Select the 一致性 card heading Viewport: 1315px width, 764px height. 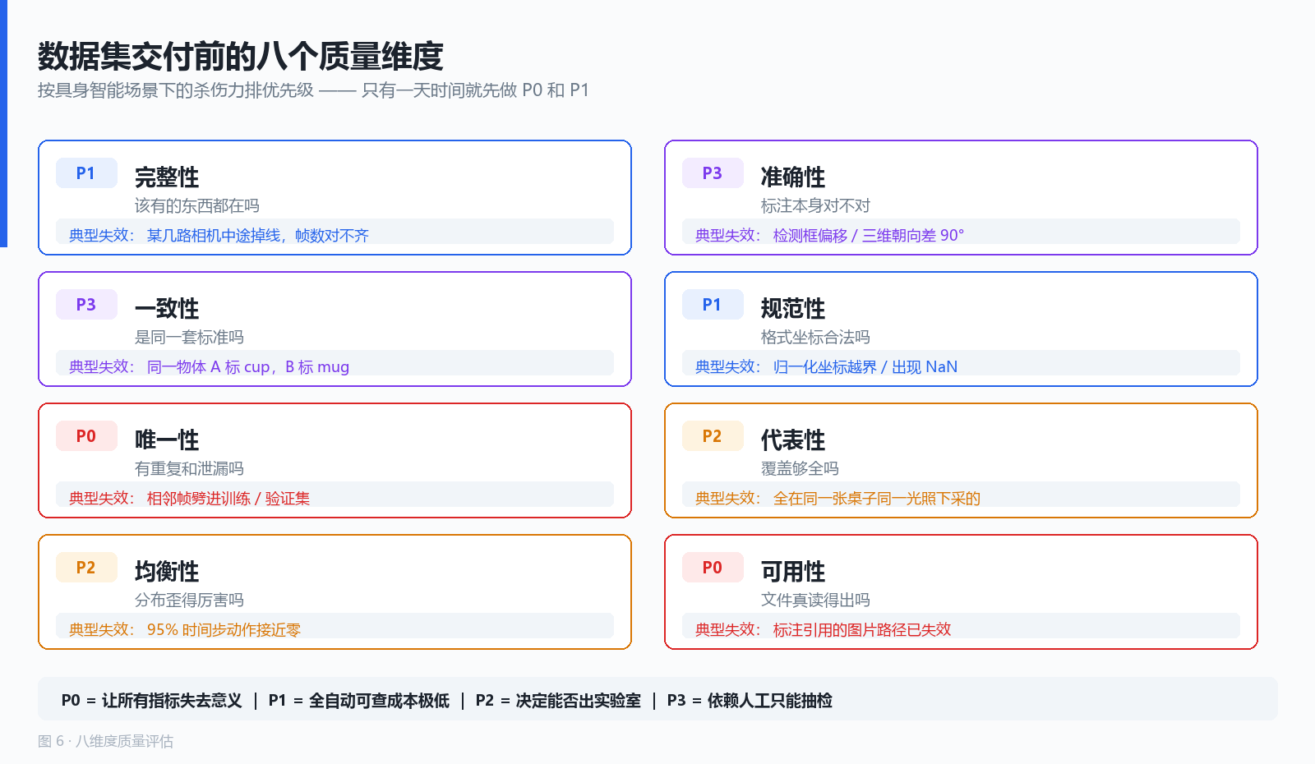167,308
